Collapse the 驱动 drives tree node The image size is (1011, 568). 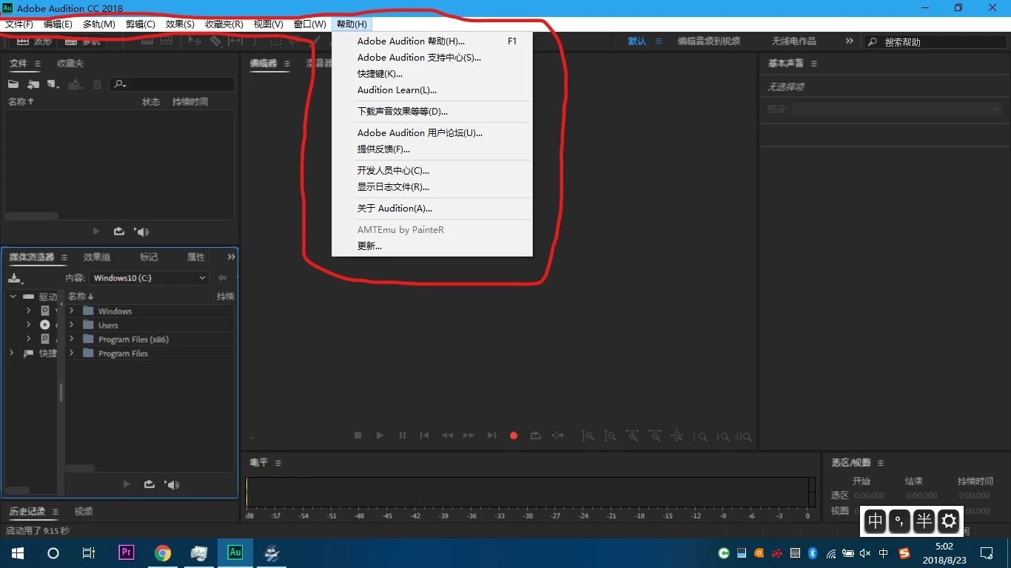click(x=13, y=297)
